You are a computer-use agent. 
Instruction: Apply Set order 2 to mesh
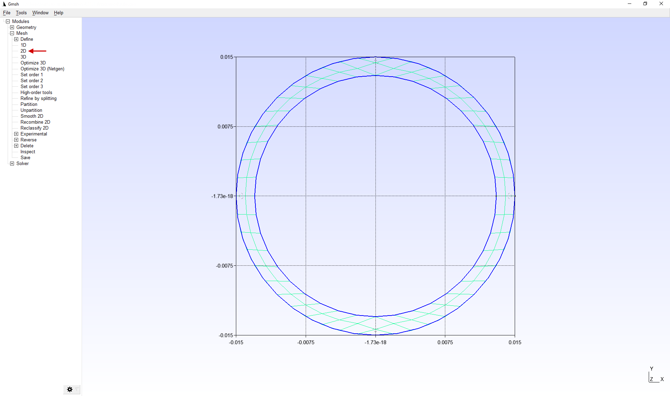[x=32, y=81]
